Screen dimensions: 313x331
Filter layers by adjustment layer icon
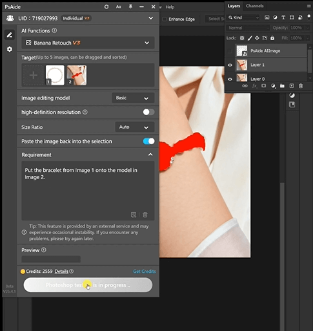click(x=275, y=17)
